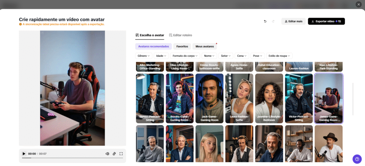Open the Estilo de roupa dropdown
Image resolution: width=365 pixels, height=166 pixels.
(279, 56)
